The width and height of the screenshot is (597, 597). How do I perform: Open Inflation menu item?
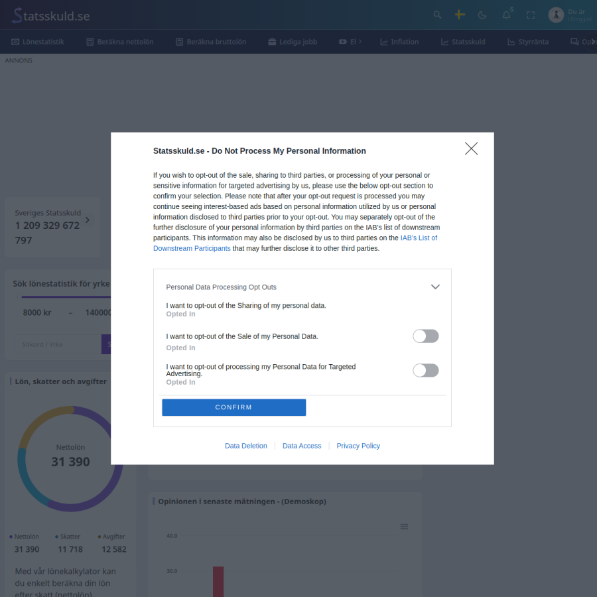coord(399,42)
